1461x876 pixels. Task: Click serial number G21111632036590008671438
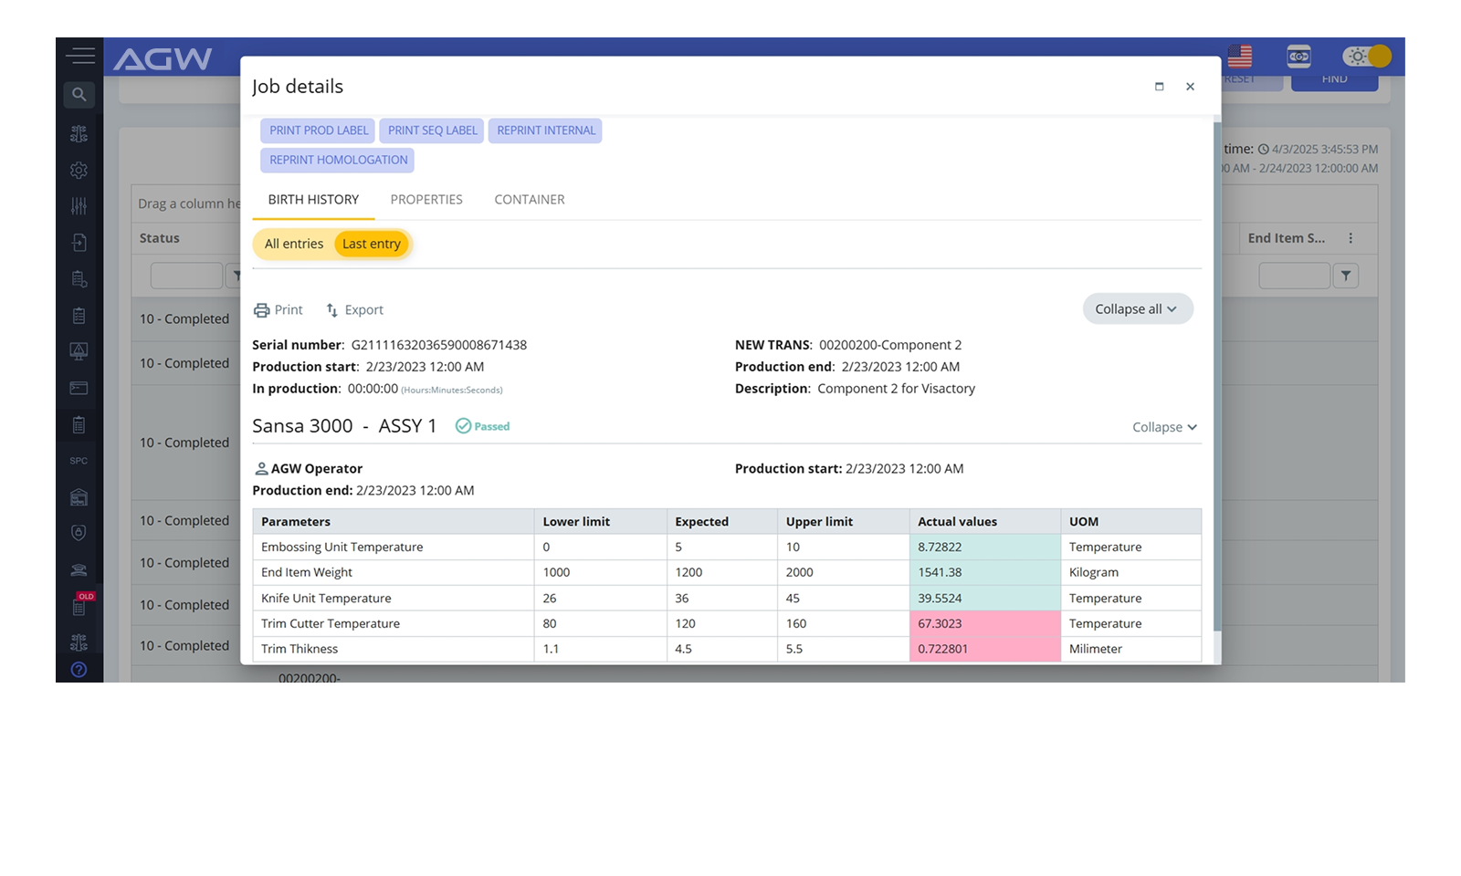(439, 345)
